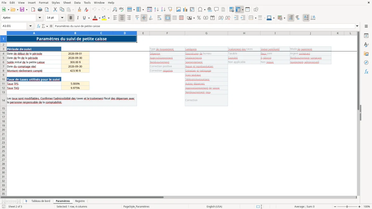372x209 pixels.
Task: Click the zoom out minus button
Action: click(335, 207)
